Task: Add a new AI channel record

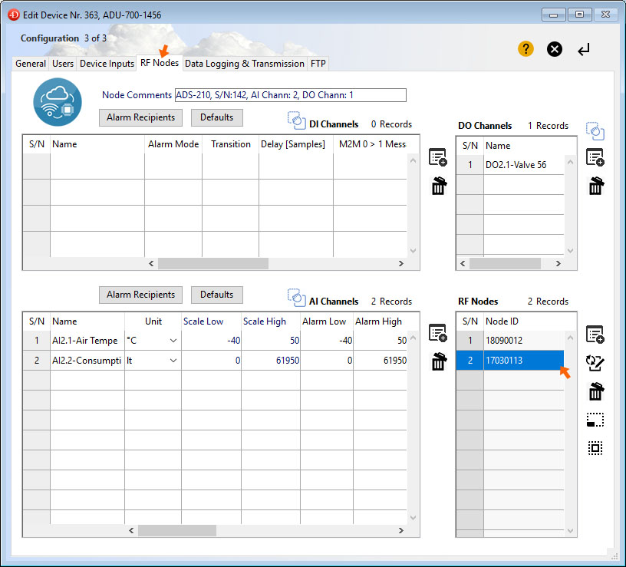Action: click(x=438, y=333)
